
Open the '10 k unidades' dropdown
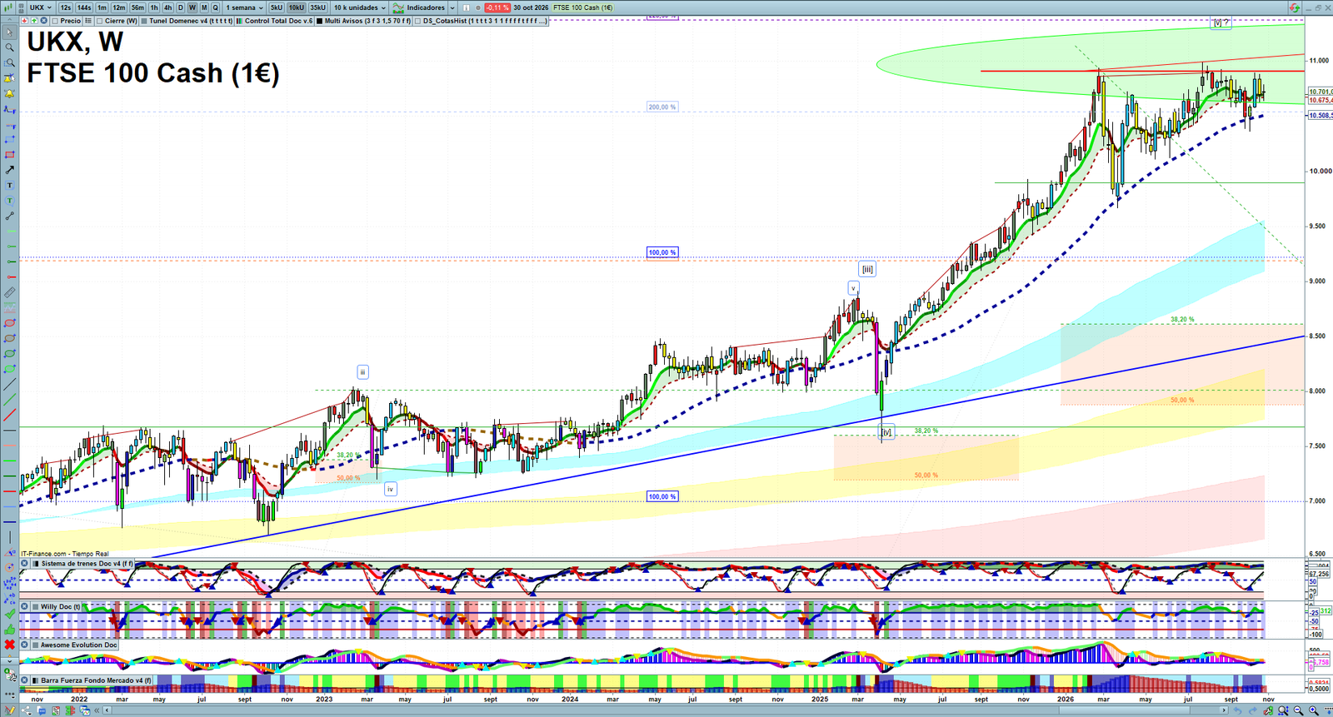click(361, 7)
